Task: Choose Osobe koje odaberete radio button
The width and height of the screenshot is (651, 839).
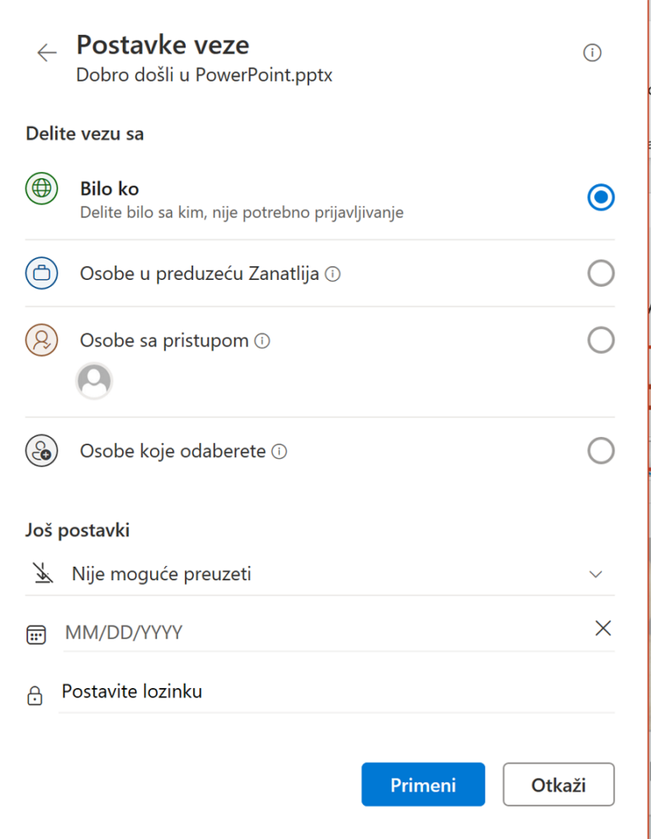Action: point(601,451)
